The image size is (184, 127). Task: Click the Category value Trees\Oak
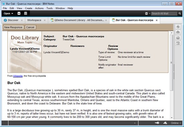click(69, 40)
